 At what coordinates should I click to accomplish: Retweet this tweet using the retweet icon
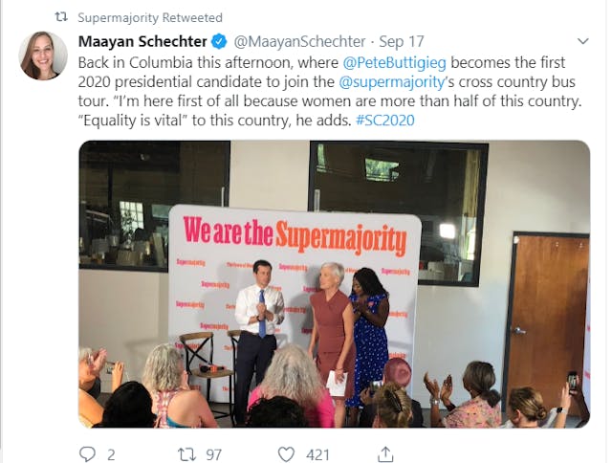click(186, 453)
